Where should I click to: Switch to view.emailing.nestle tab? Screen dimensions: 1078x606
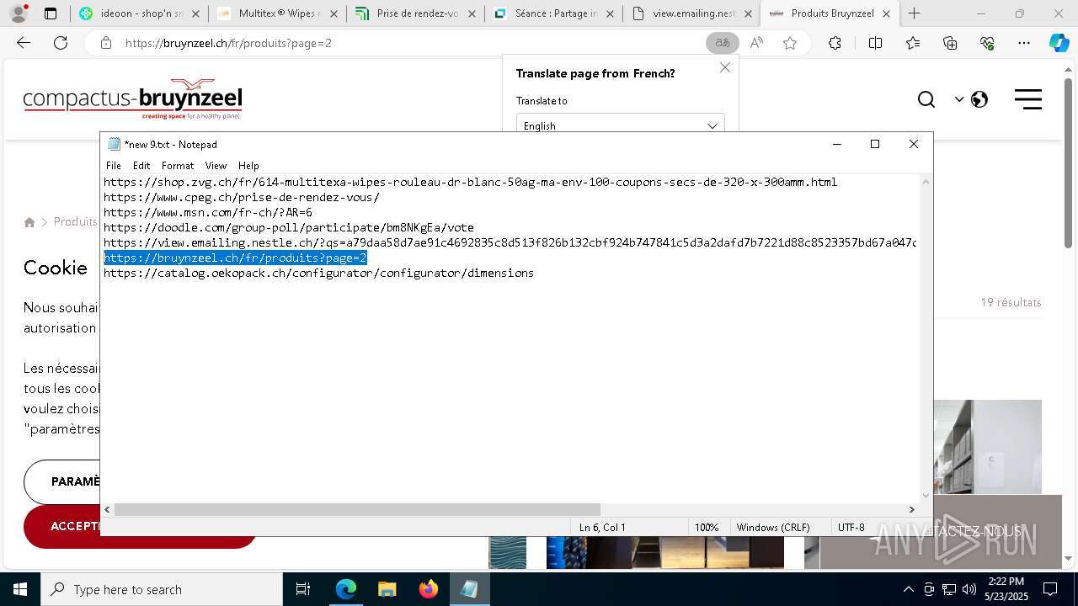(691, 13)
